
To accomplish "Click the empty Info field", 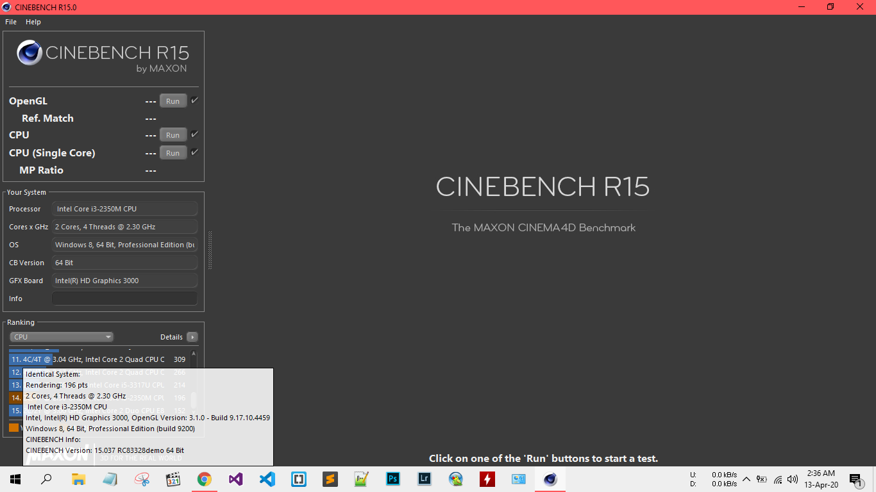I will click(x=124, y=299).
